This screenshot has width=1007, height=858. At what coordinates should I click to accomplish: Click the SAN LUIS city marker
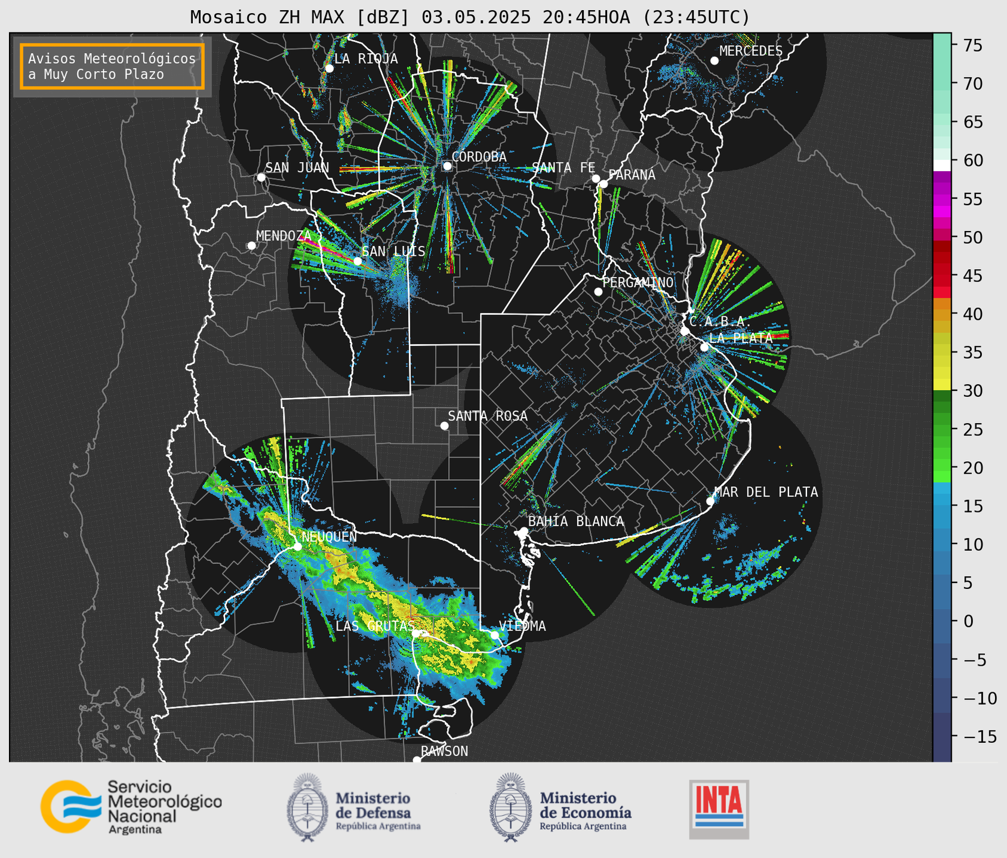coord(358,261)
